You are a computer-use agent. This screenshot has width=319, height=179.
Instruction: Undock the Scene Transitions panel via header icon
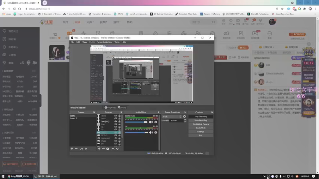(x=185, y=112)
